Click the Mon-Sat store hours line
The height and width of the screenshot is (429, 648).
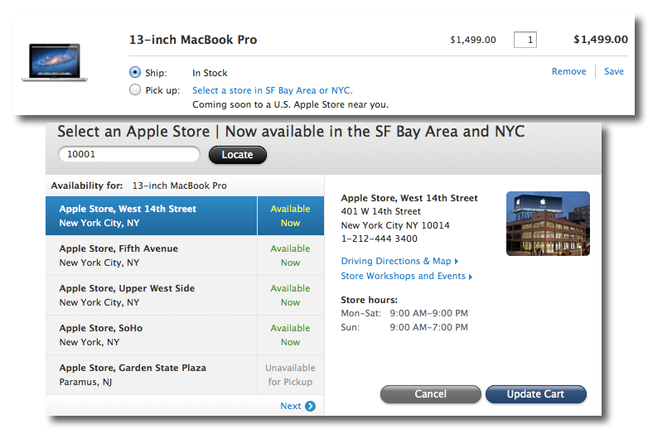click(x=404, y=313)
